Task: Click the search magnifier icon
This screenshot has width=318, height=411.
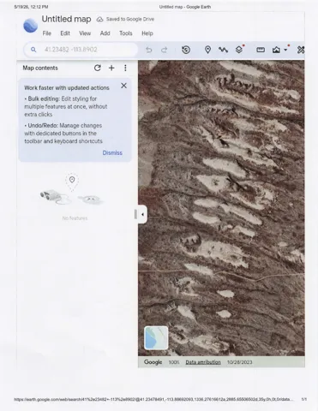Action: (x=33, y=50)
